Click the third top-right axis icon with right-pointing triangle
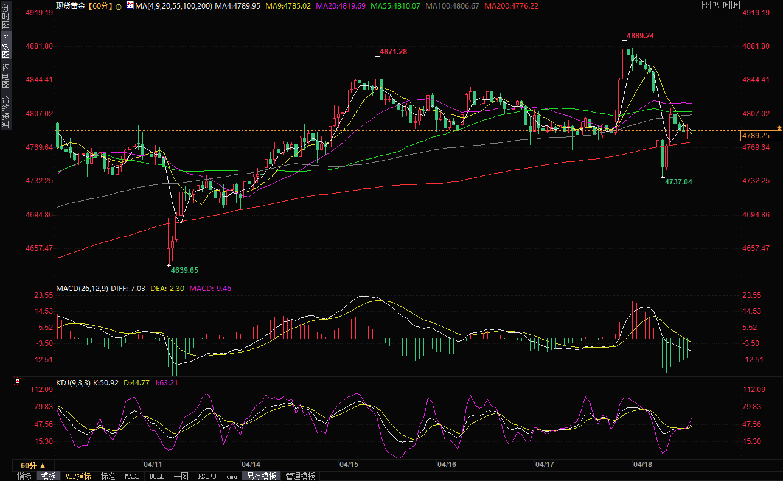783x481 pixels. (x=726, y=5)
